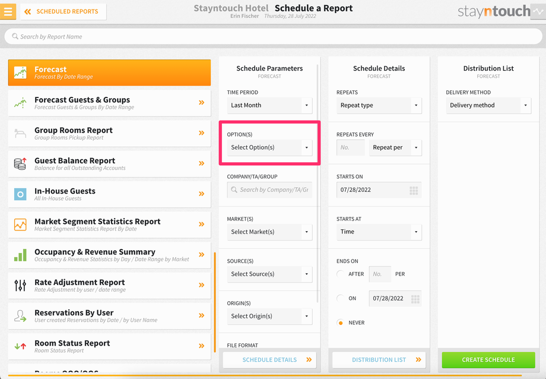
Task: Open the Select Option(s) dropdown
Action: click(269, 147)
